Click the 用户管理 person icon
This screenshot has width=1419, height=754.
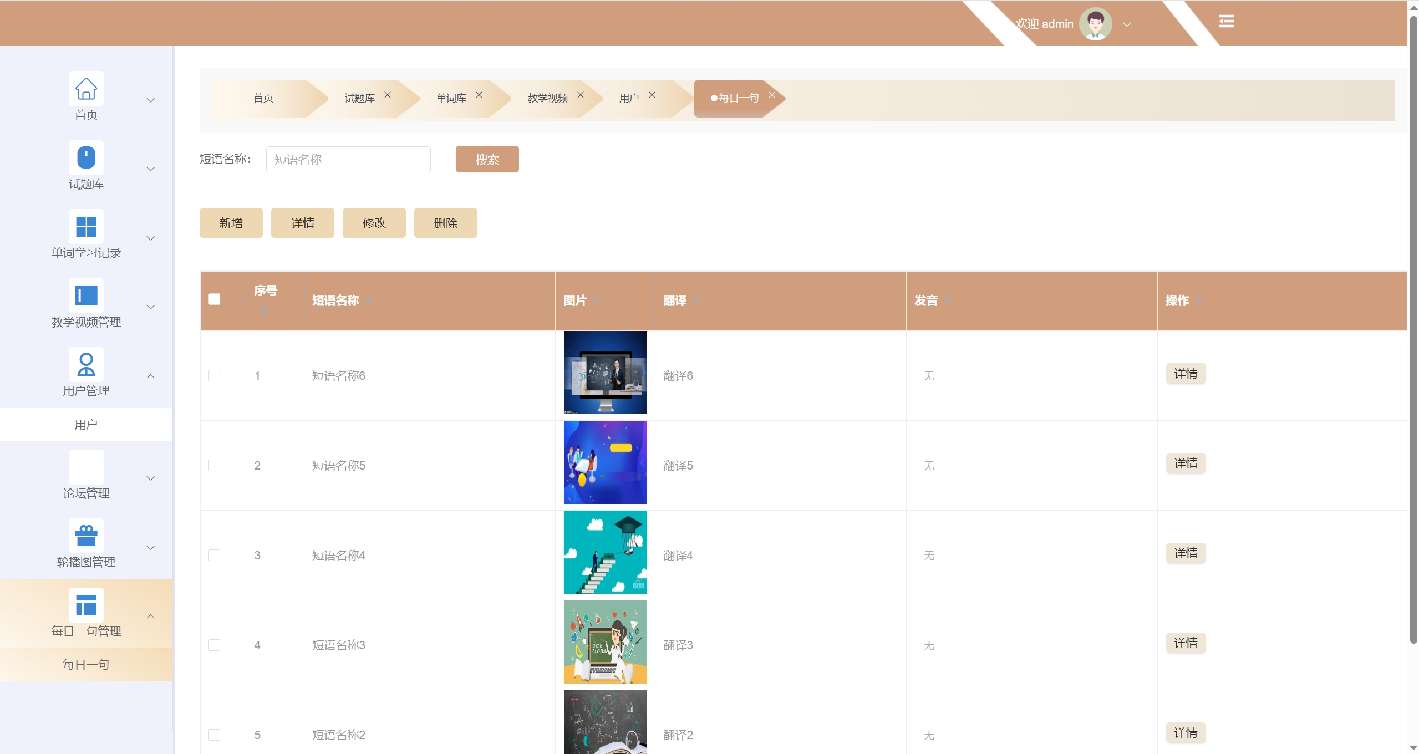86,364
